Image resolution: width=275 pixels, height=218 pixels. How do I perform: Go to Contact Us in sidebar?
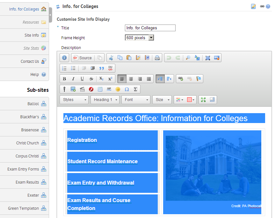[x=30, y=61]
